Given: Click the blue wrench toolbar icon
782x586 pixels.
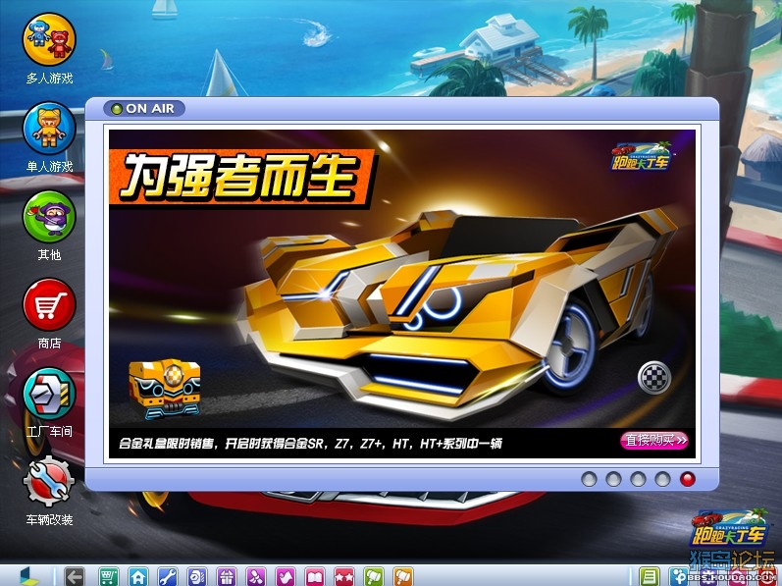Looking at the screenshot, I should point(167,577).
